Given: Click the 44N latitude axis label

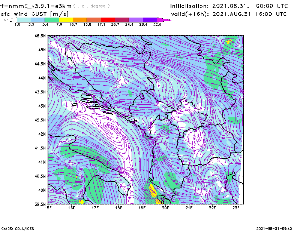Looking at the screenshot, I should coord(42,78).
